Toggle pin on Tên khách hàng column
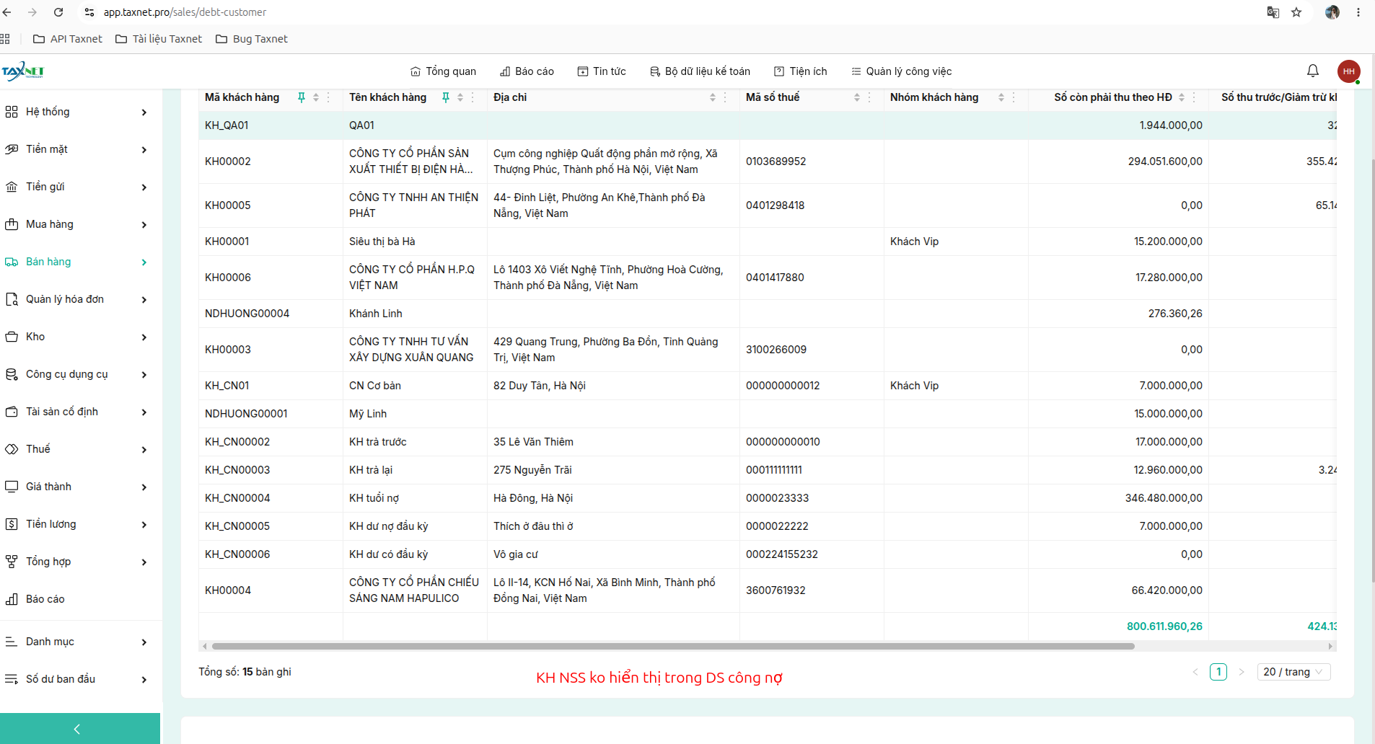Screen dimensions: 1375x744 tap(446, 97)
